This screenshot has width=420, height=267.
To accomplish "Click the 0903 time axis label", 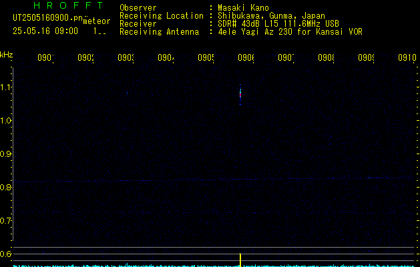I will (126, 58).
